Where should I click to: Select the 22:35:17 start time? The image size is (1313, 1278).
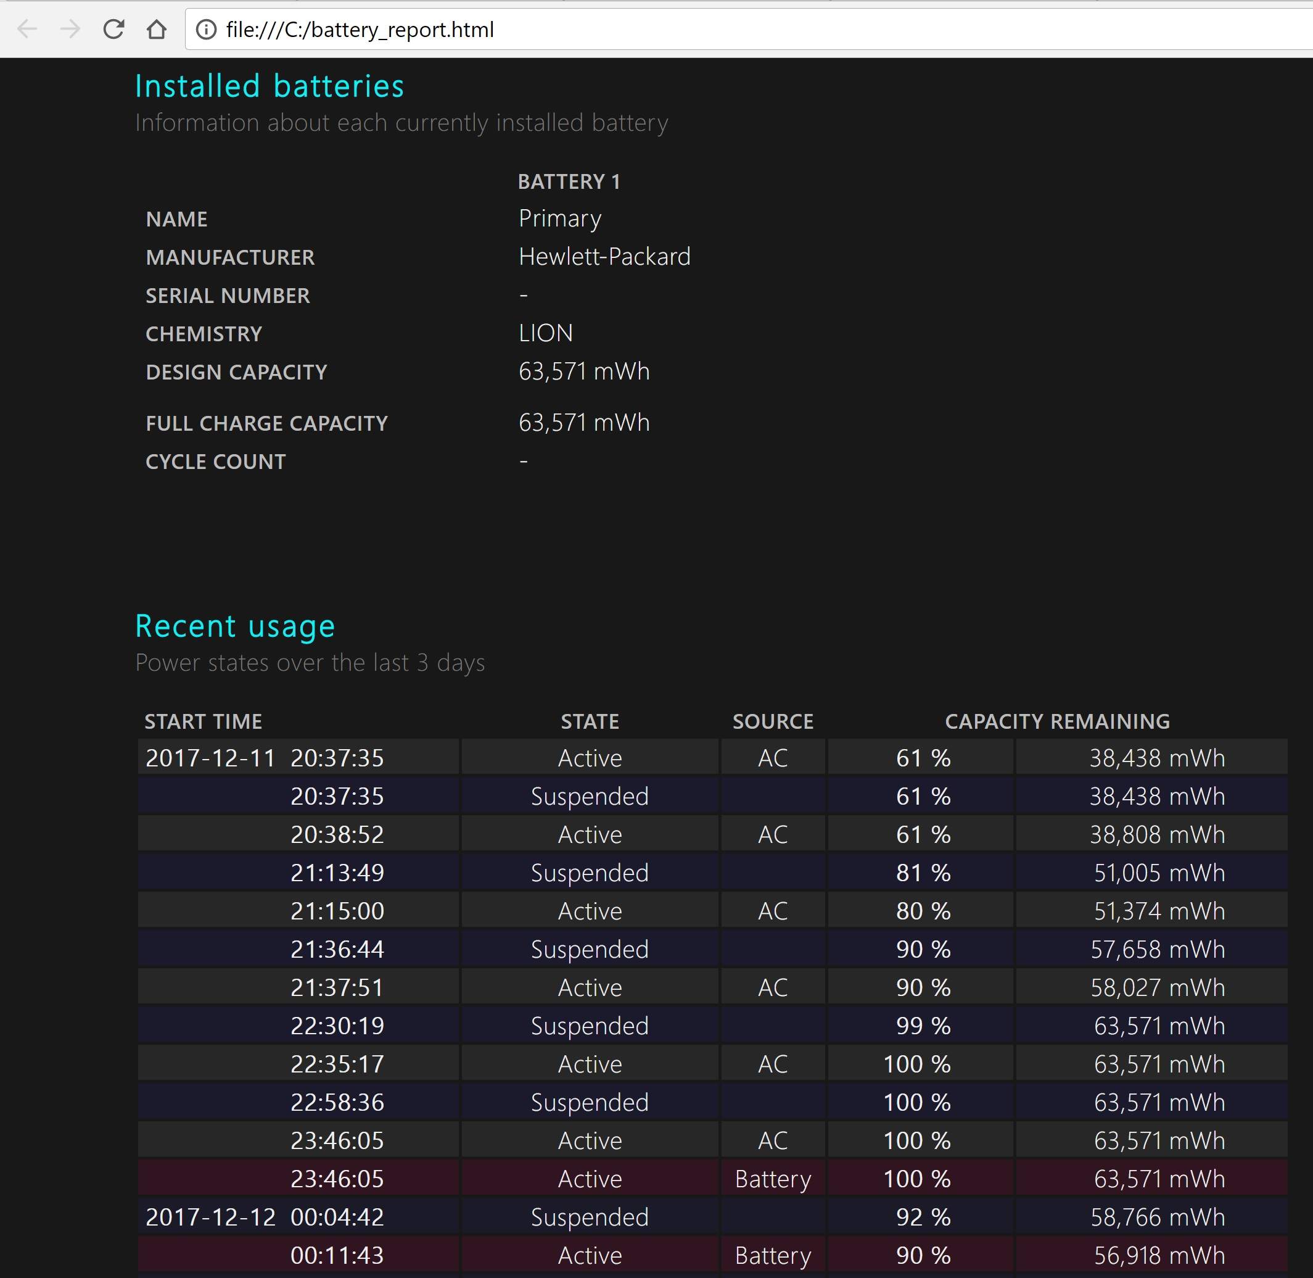(337, 1064)
